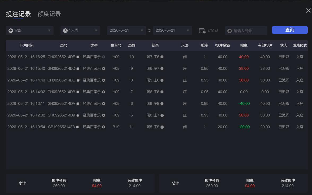Select bet time 2026-05-21 16:13:11
This screenshot has width=312, height=195.
click(x=26, y=104)
